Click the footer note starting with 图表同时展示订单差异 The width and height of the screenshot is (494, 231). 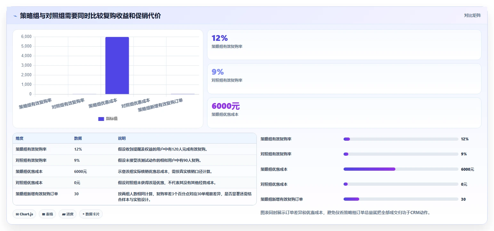point(346,212)
